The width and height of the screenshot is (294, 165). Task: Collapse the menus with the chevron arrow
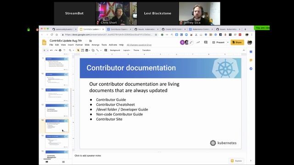[244, 50]
